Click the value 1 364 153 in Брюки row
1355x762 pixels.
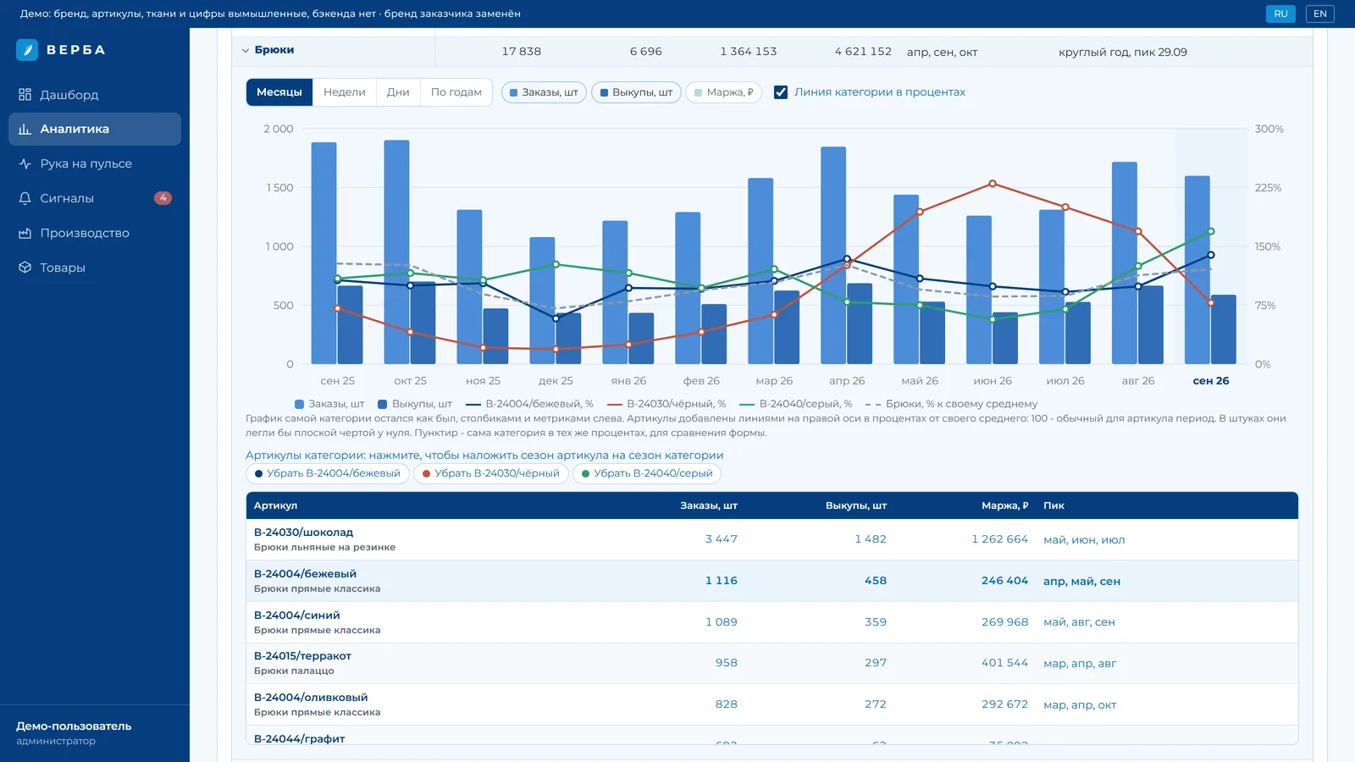749,52
